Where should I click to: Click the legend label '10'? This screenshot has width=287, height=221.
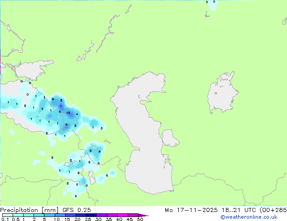57,219
